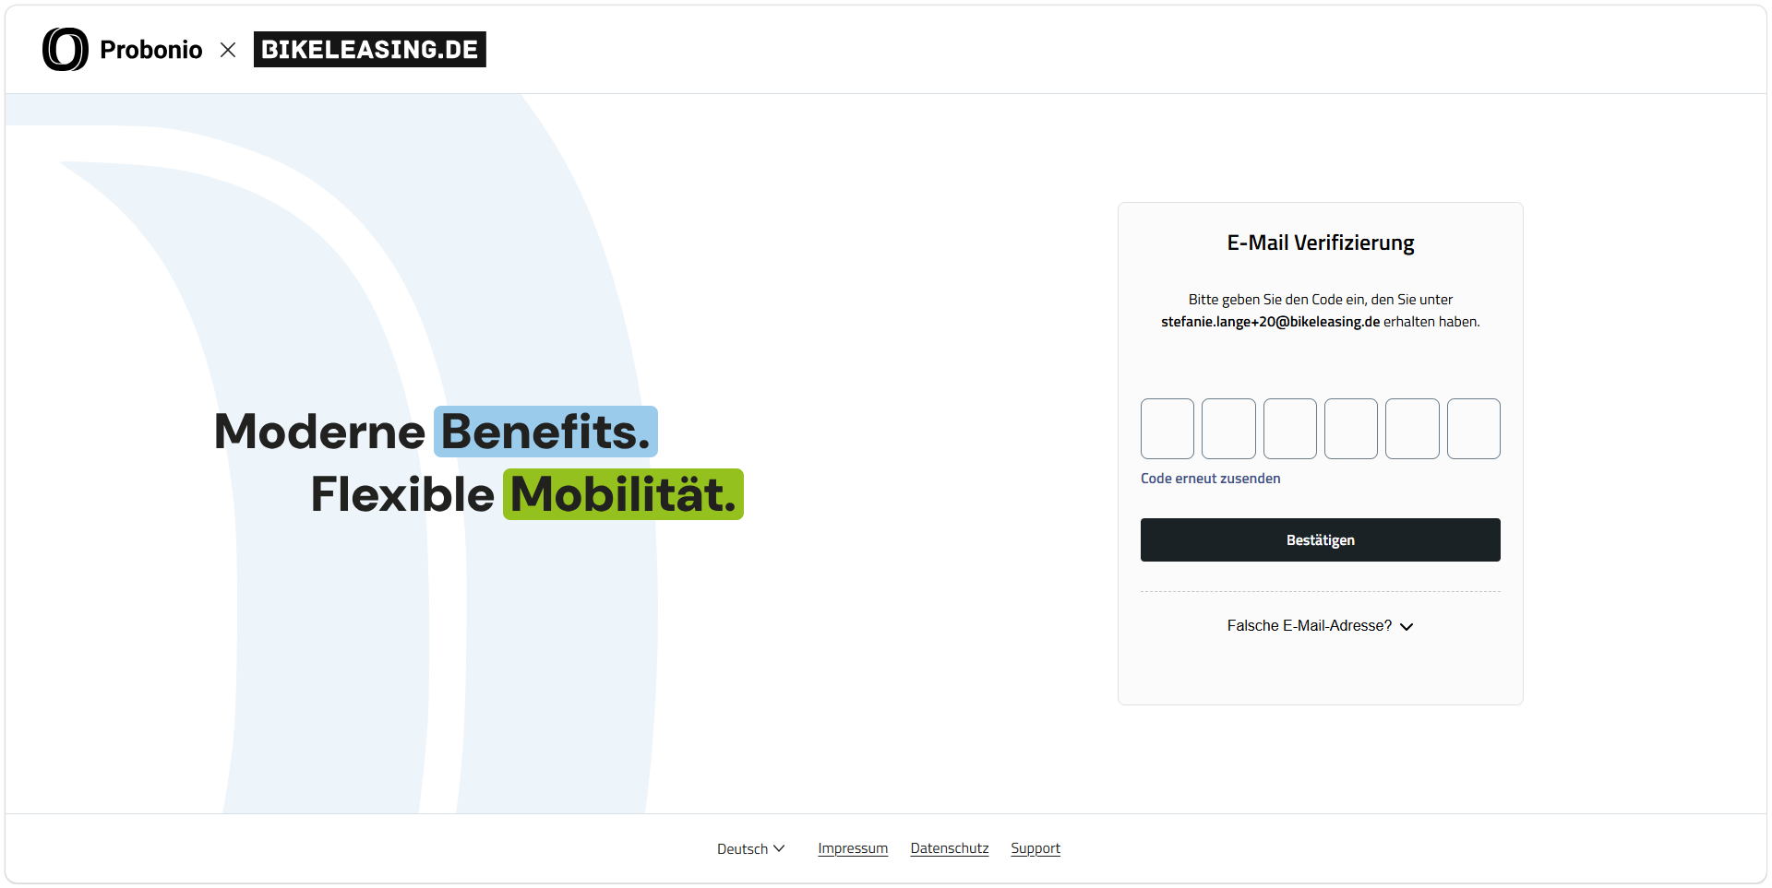Focus the fifth code digit box
This screenshot has width=1772, height=888.
pos(1412,429)
